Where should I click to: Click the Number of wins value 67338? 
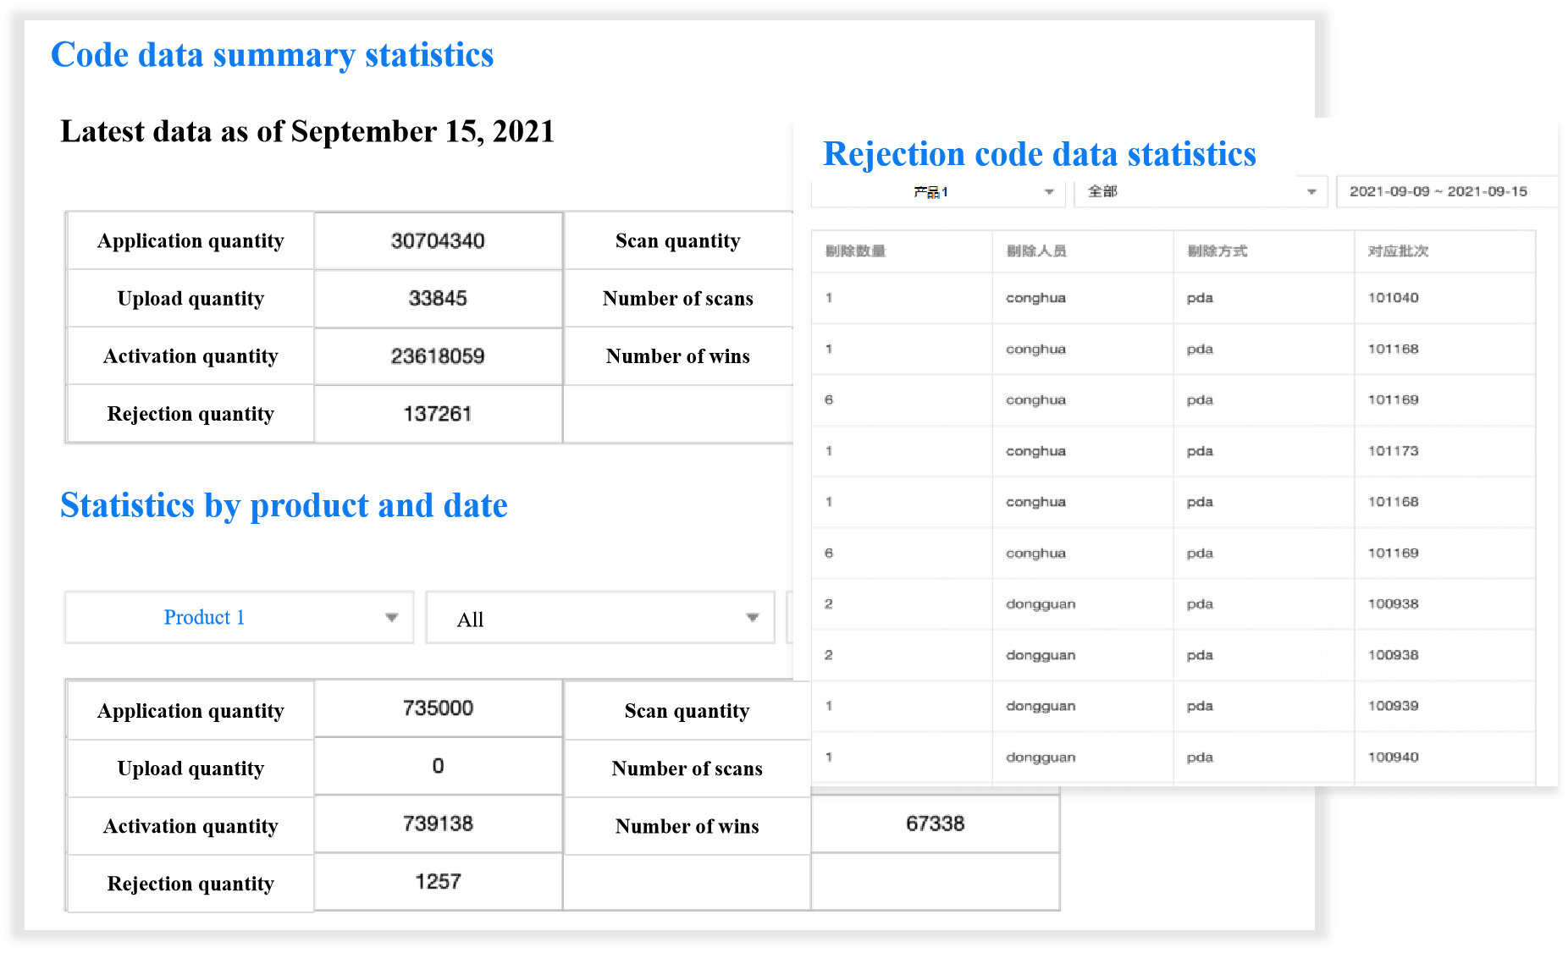(x=935, y=824)
